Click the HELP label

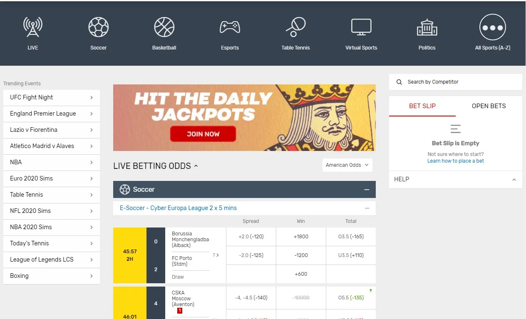[x=402, y=179]
